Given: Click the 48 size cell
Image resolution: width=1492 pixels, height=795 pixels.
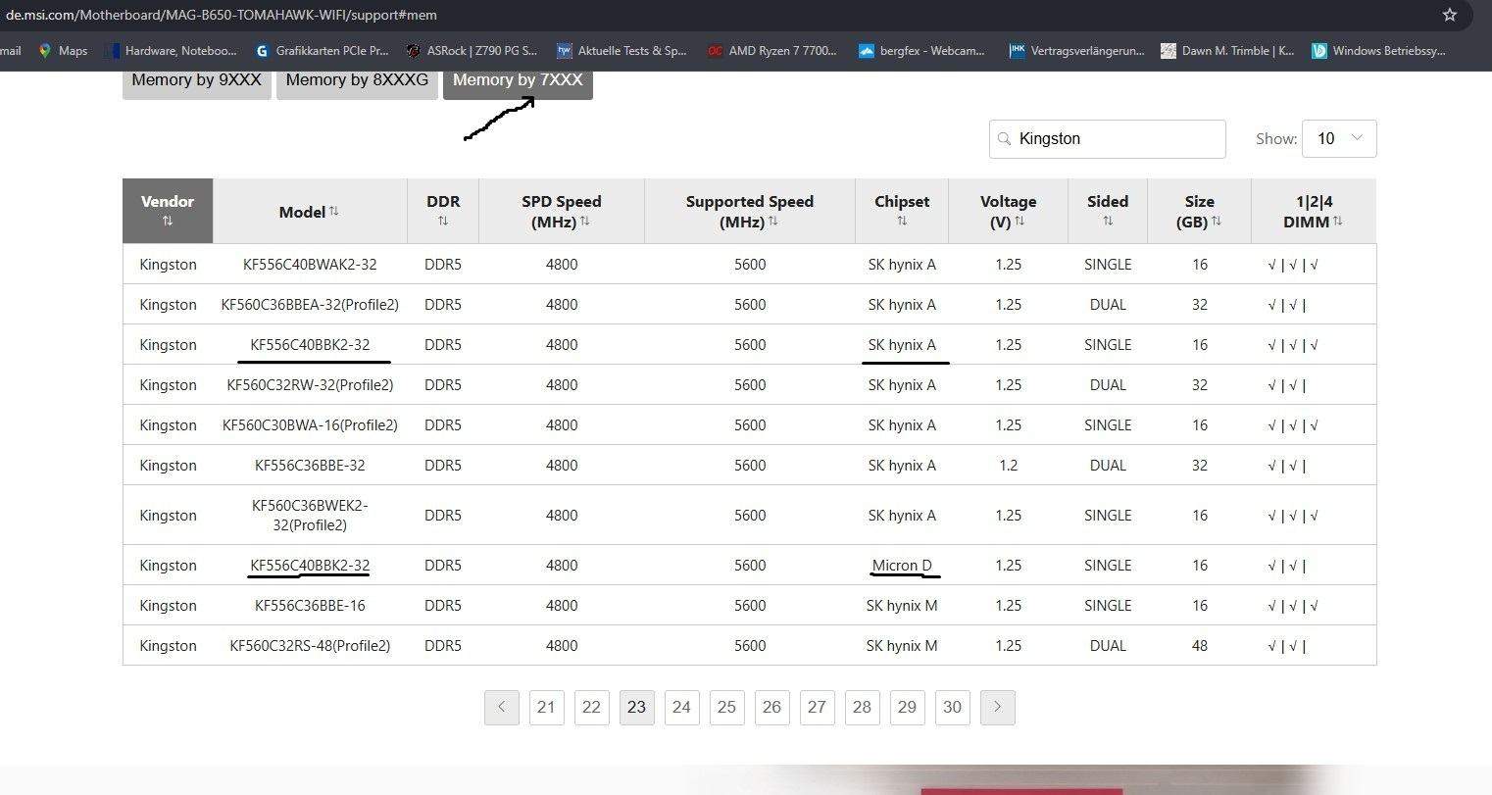Looking at the screenshot, I should (x=1199, y=646).
